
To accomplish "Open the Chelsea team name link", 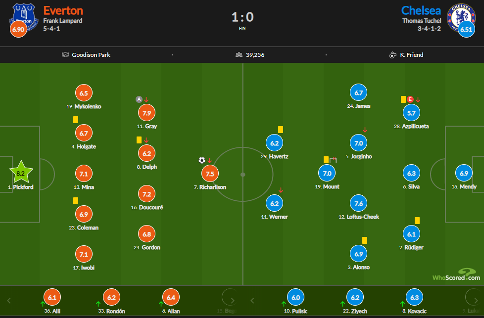I will 422,10.
